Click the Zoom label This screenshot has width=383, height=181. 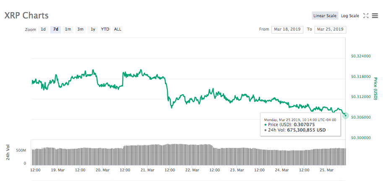coord(31,30)
